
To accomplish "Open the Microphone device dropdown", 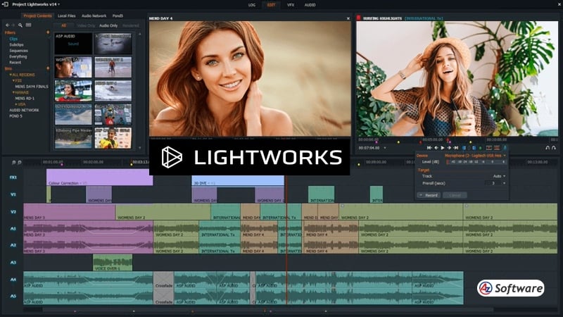I will click(x=475, y=156).
